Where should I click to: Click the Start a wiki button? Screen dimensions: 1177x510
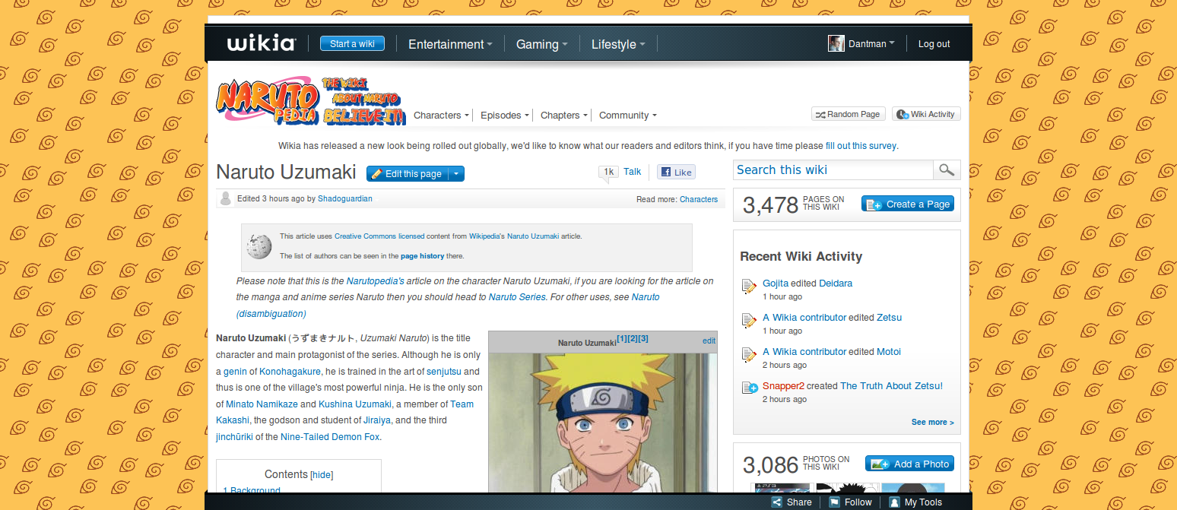click(x=352, y=43)
